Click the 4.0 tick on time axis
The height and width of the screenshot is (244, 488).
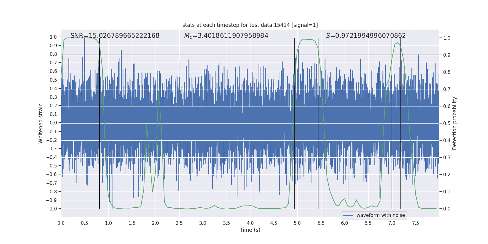click(x=250, y=223)
